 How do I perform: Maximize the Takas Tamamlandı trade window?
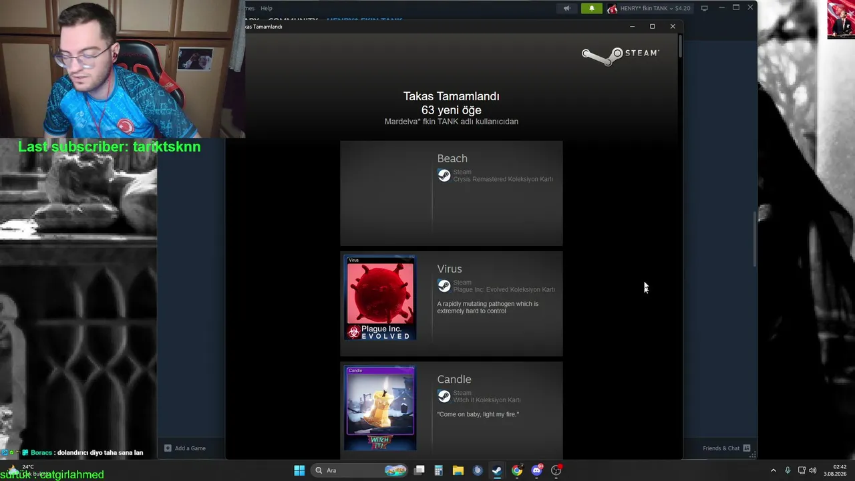point(653,26)
